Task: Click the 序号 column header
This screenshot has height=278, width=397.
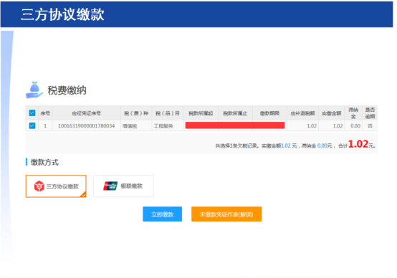Action: point(45,113)
